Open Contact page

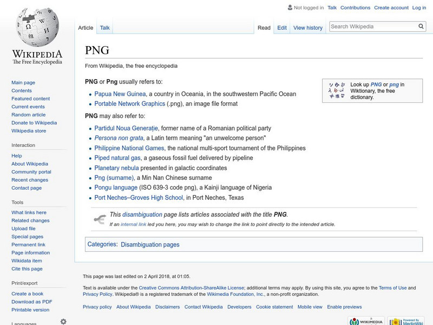(x=27, y=187)
